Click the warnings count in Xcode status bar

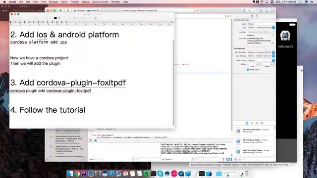[197, 10]
